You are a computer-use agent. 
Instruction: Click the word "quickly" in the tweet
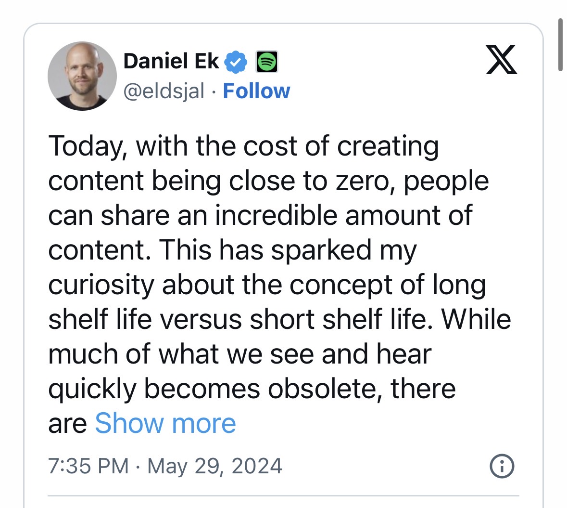92,389
